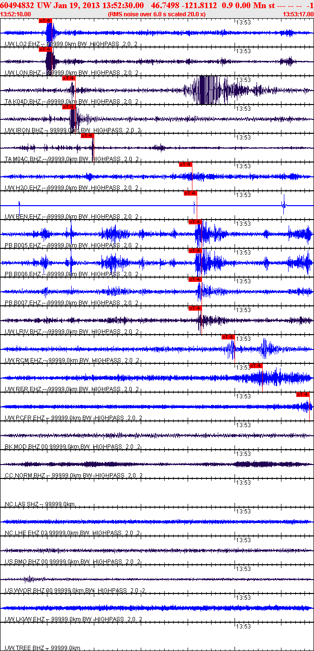Click the end time 13:53:17.00 label
This screenshot has width=314, height=651.
point(298,14)
